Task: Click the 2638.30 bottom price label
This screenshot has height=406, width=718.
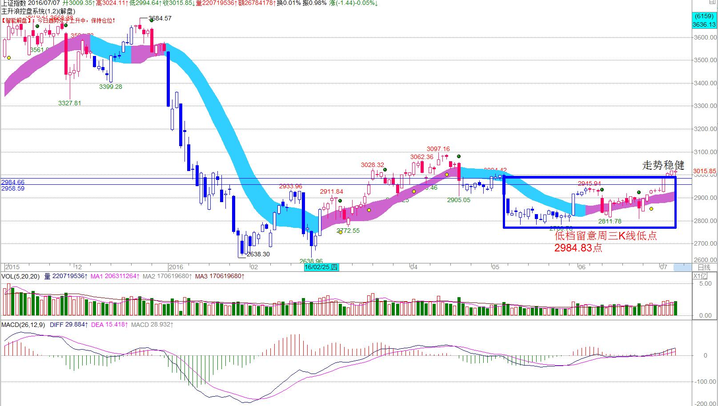Action: click(258, 254)
